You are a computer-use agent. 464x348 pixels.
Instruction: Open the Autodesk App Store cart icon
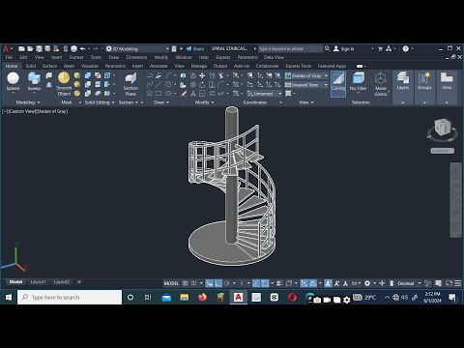tap(380, 48)
